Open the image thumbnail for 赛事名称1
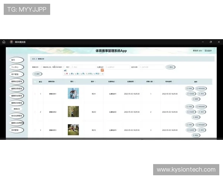223x179 pixels. [73, 94]
